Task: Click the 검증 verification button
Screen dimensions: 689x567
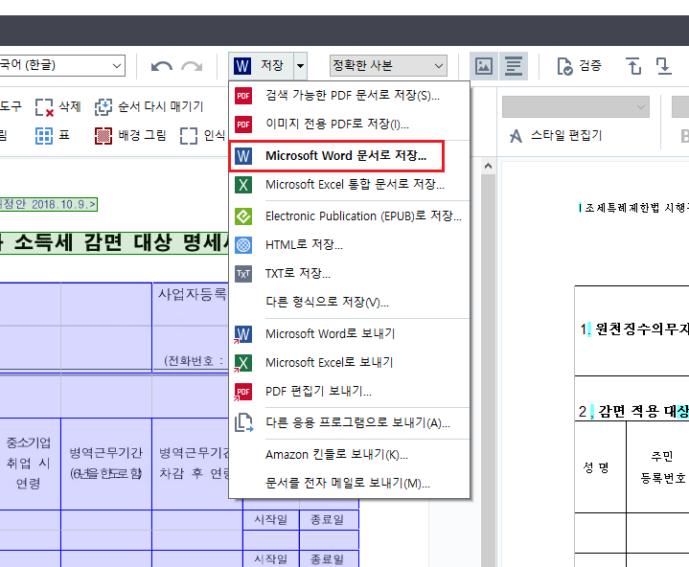Action: 579,66
